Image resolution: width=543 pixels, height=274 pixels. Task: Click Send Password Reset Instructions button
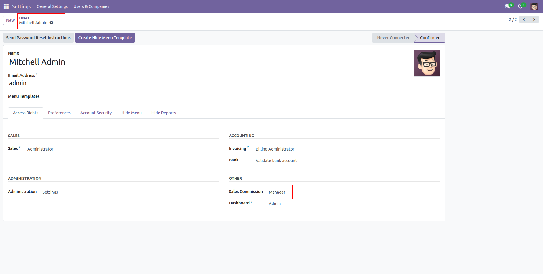(x=38, y=38)
